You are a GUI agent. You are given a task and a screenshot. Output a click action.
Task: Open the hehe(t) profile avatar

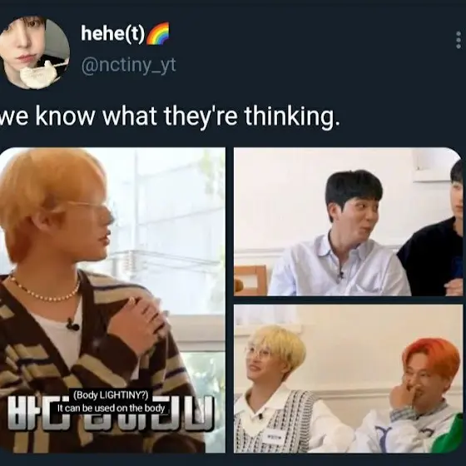click(x=35, y=52)
